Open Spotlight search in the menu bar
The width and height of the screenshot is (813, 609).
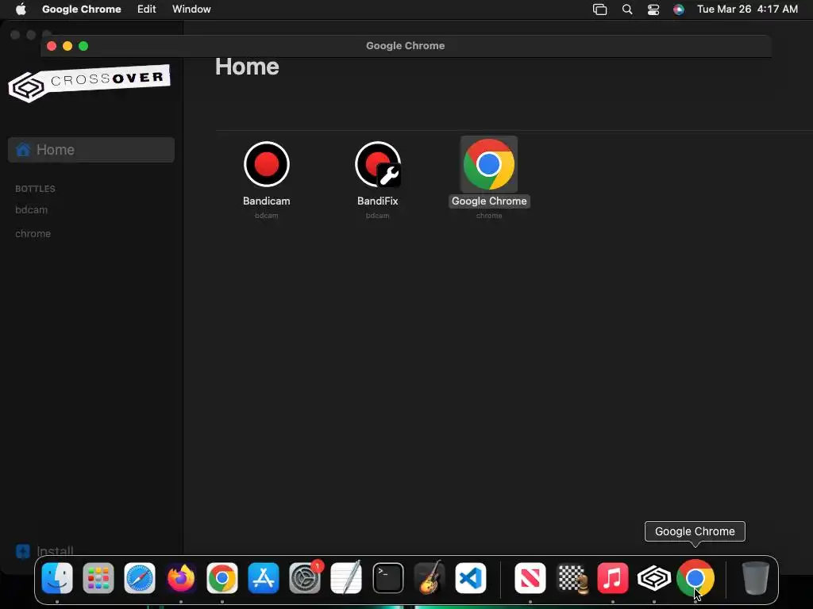point(627,10)
